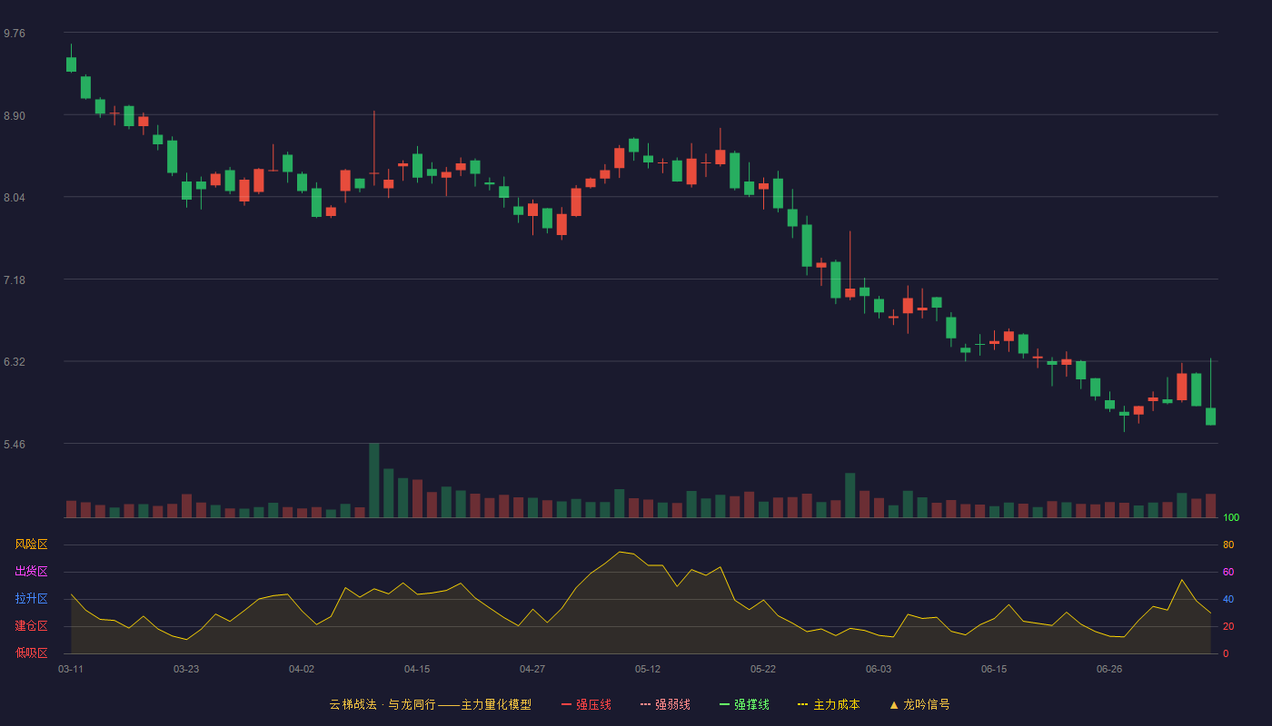Click the 03-11 date label
The width and height of the screenshot is (1272, 726).
point(71,669)
